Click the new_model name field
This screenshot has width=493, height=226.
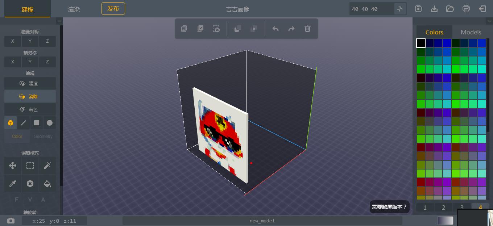[262, 221]
